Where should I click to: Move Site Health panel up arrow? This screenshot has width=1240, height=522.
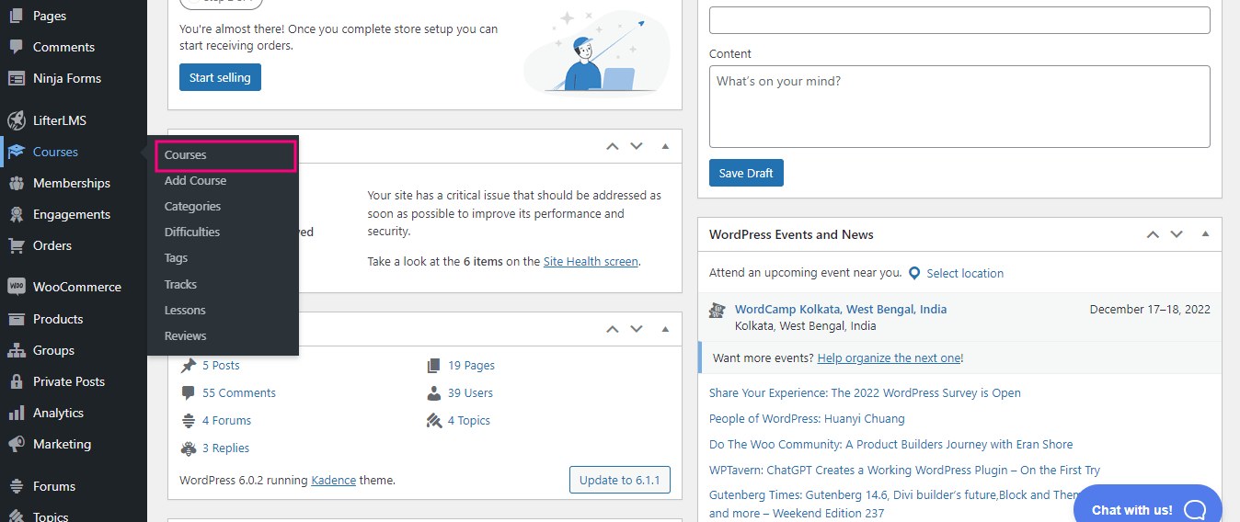(x=613, y=146)
